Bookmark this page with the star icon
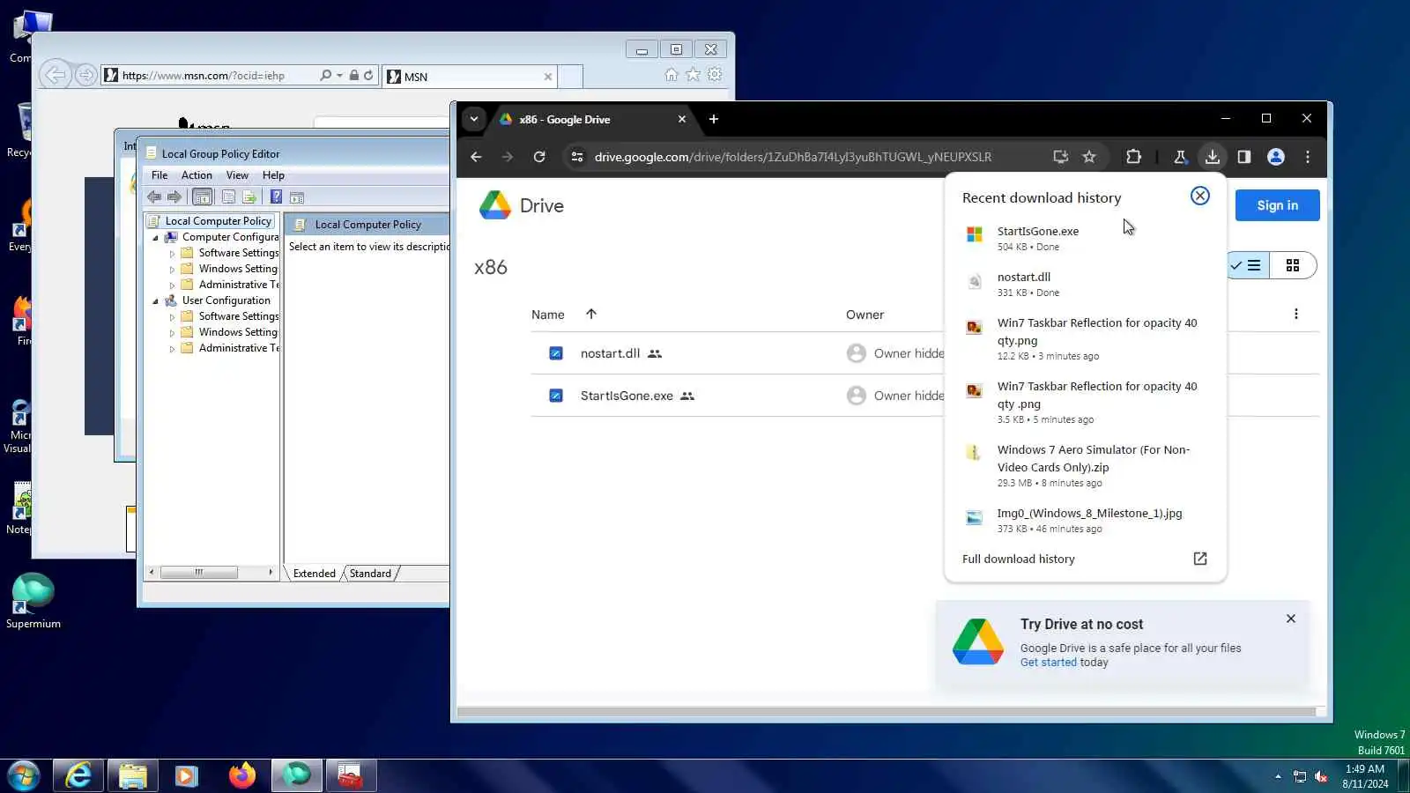Image resolution: width=1410 pixels, height=793 pixels. [1089, 157]
